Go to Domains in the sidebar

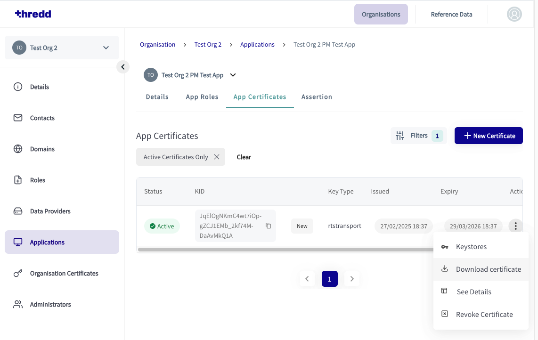pyautogui.click(x=62, y=149)
